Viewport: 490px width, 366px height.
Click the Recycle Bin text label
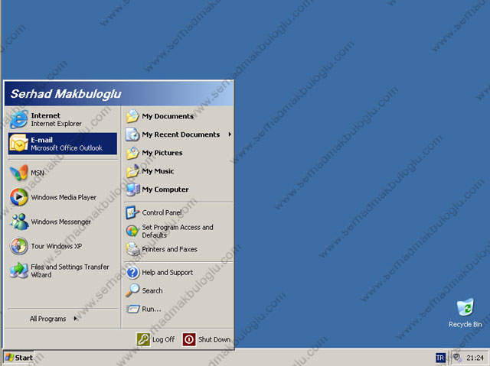click(465, 324)
